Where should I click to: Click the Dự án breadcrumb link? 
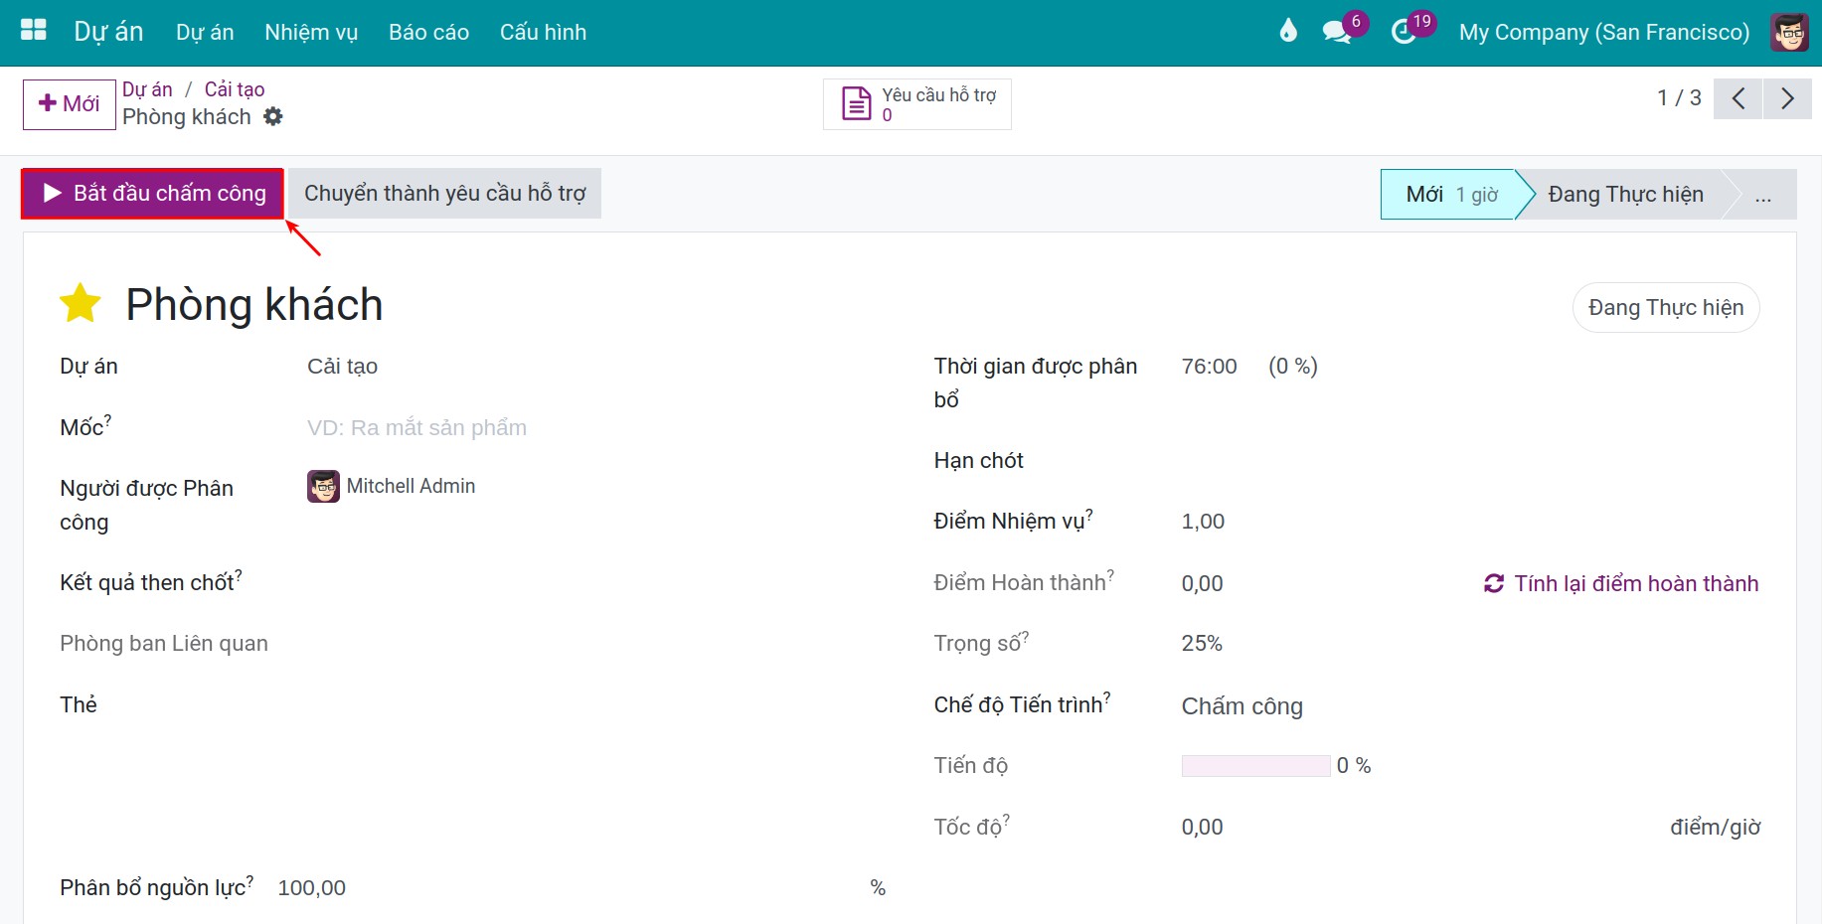tap(147, 89)
